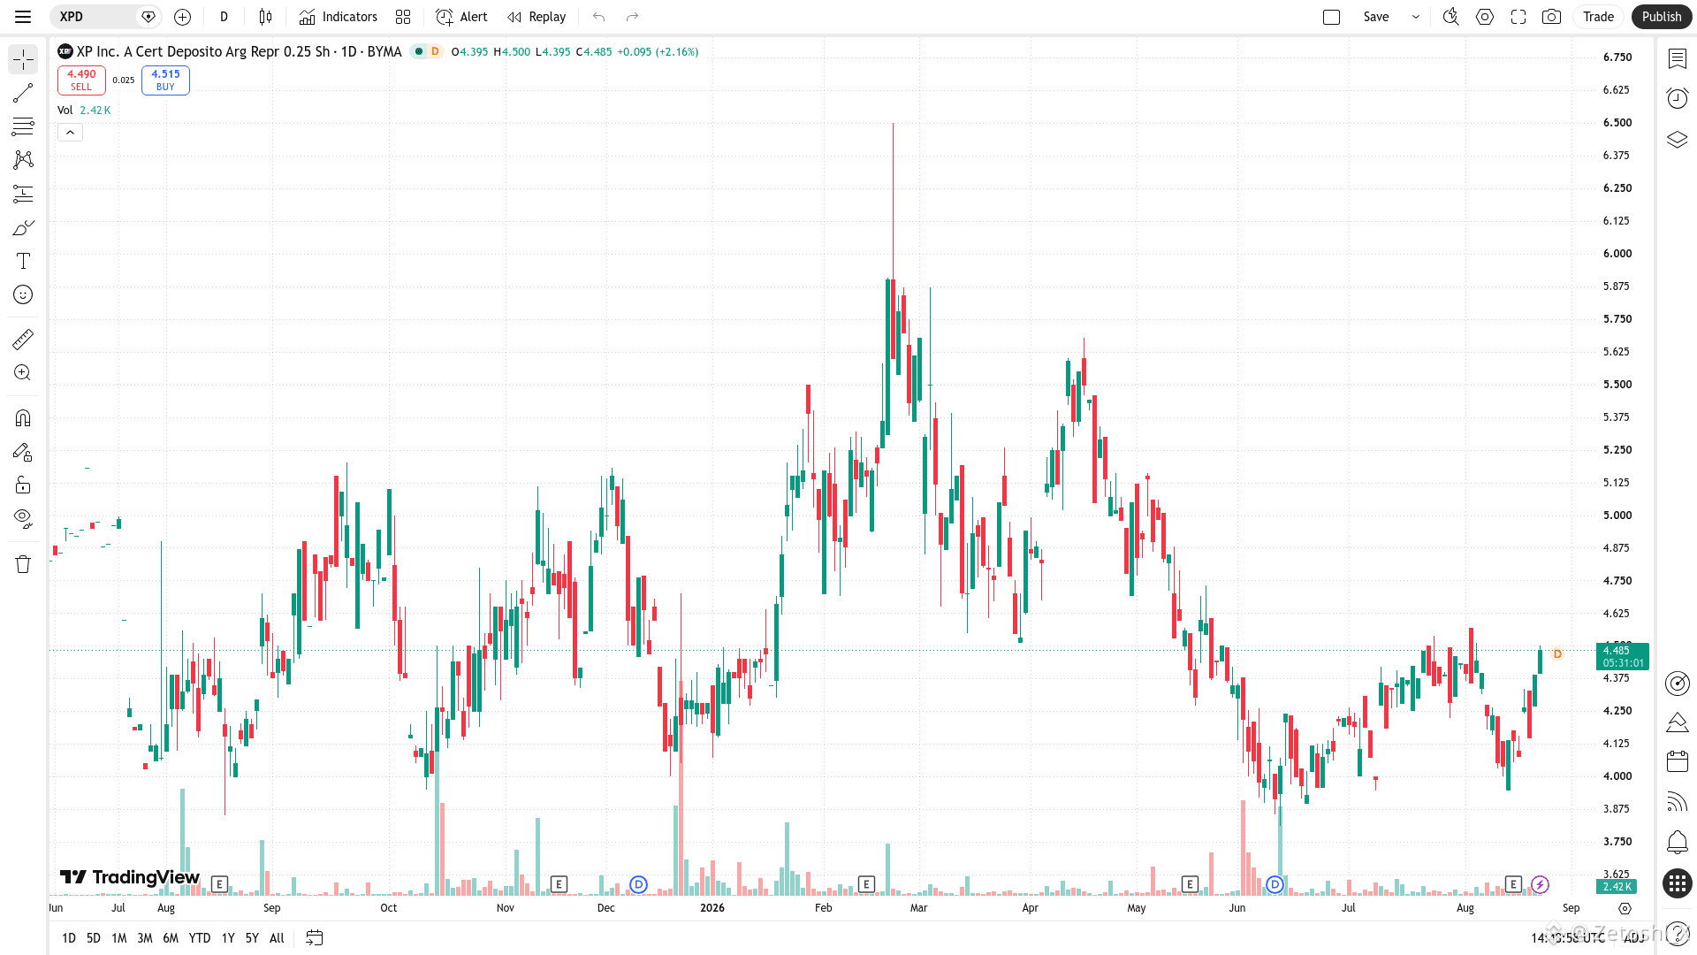Viewport: 1697px width, 955px height.
Task: Select the crosshair cursor tool
Action: pos(23,59)
